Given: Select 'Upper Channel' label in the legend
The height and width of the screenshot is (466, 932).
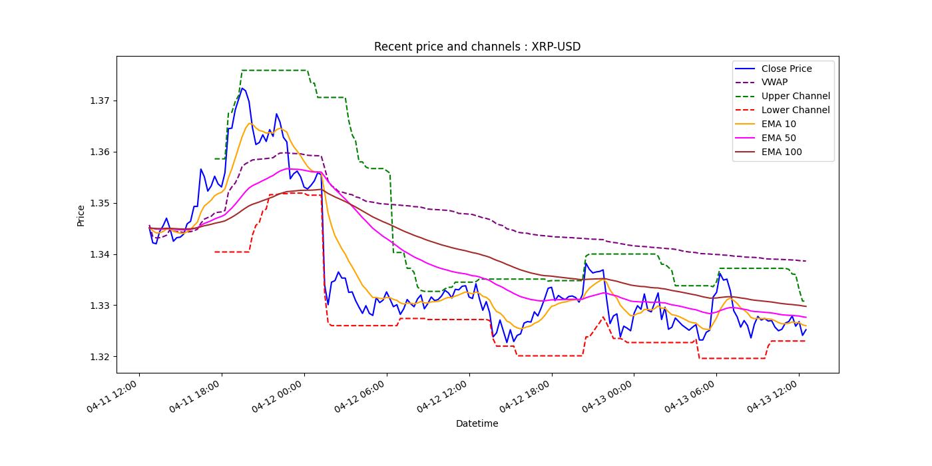Looking at the screenshot, I should [796, 97].
